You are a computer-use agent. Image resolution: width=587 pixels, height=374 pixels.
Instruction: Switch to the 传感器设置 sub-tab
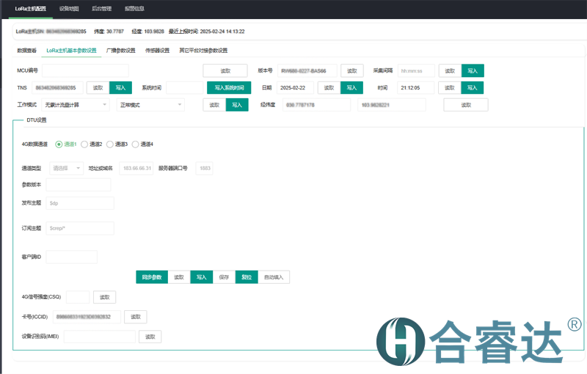pyautogui.click(x=157, y=51)
